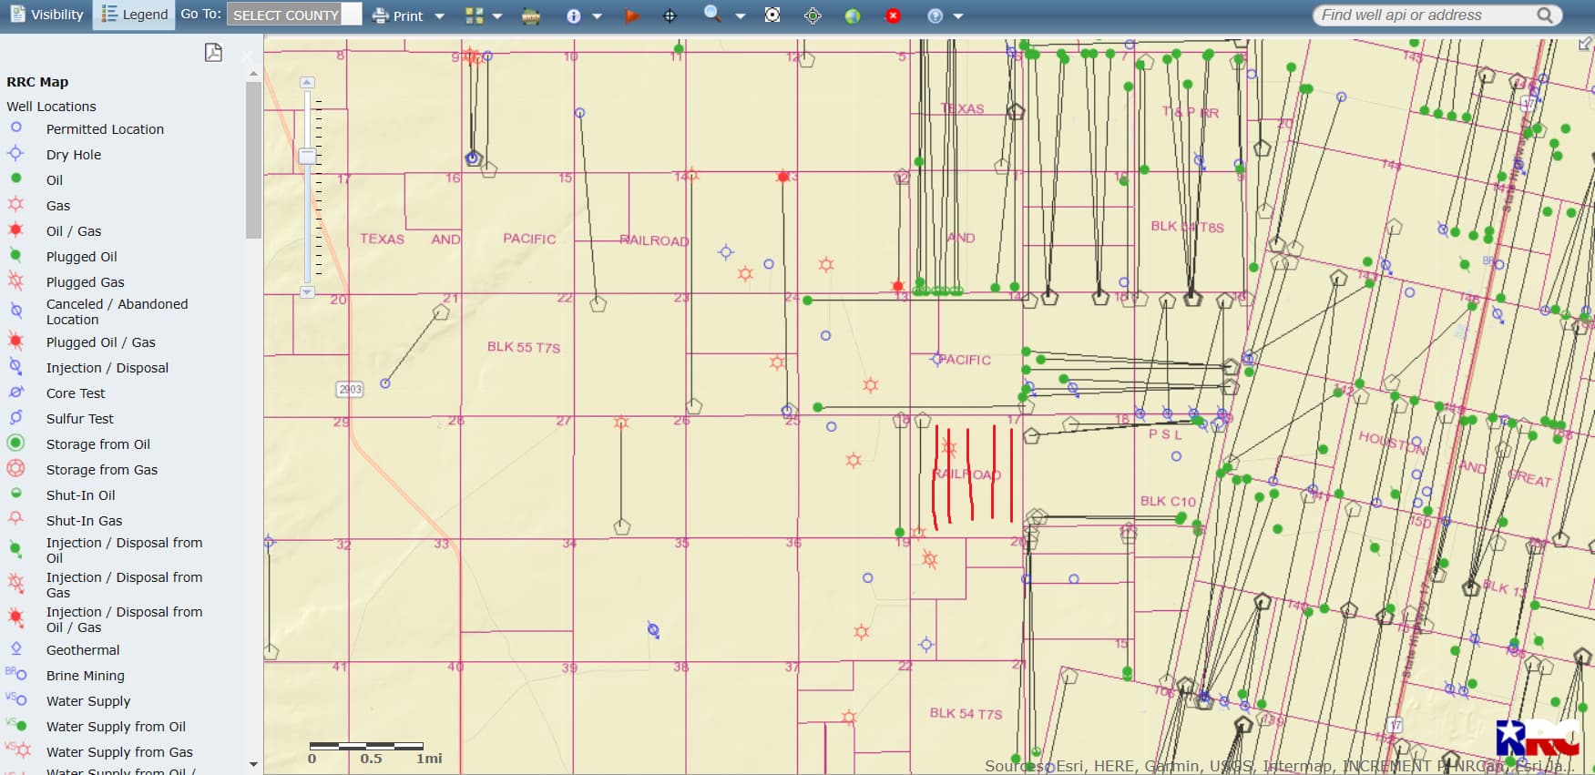Image resolution: width=1595 pixels, height=775 pixels.
Task: Click the zoom slider up arrow
Action: tap(308, 83)
